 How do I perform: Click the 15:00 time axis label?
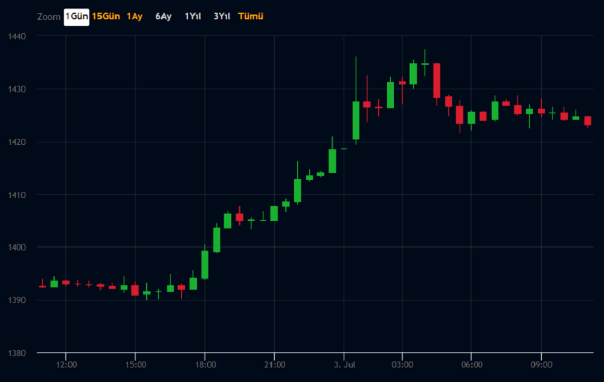point(135,364)
